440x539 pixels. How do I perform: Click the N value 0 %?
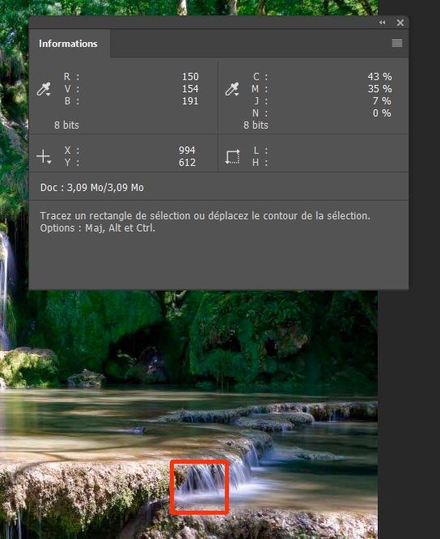pyautogui.click(x=382, y=112)
